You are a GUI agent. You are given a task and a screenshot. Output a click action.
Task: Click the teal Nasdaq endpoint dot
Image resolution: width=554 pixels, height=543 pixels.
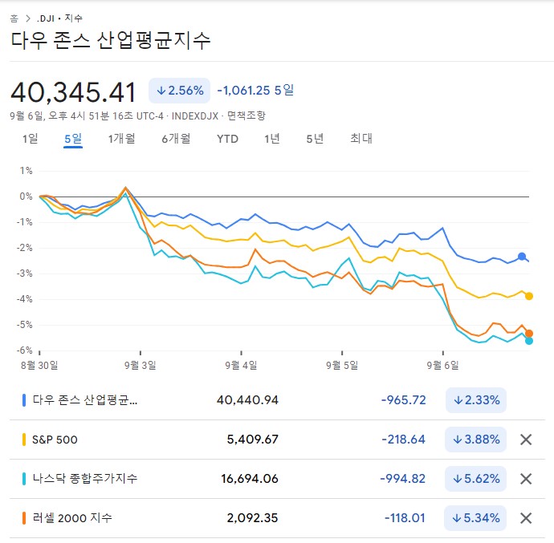pyautogui.click(x=529, y=341)
